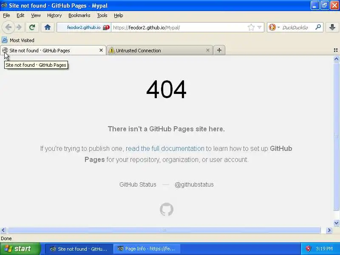Click the vertical scrollbar down arrow
Viewport: 340px width, 255px height.
tap(336, 223)
